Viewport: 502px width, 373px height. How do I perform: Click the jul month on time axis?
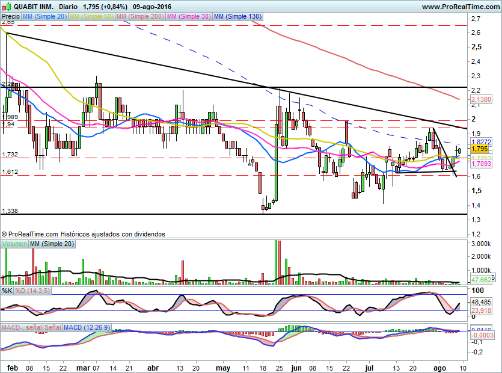tap(370, 368)
